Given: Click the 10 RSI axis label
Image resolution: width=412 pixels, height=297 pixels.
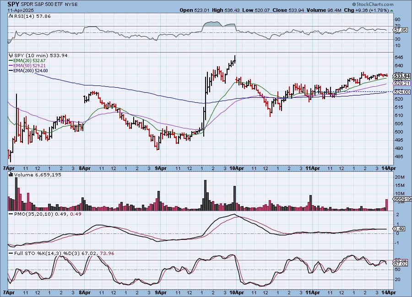Looking at the screenshot, I should (398, 46).
